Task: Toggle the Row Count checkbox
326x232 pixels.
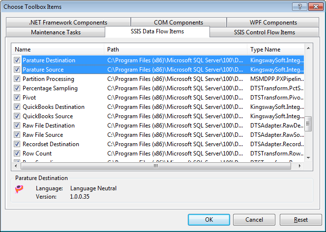Action: pos(17,154)
